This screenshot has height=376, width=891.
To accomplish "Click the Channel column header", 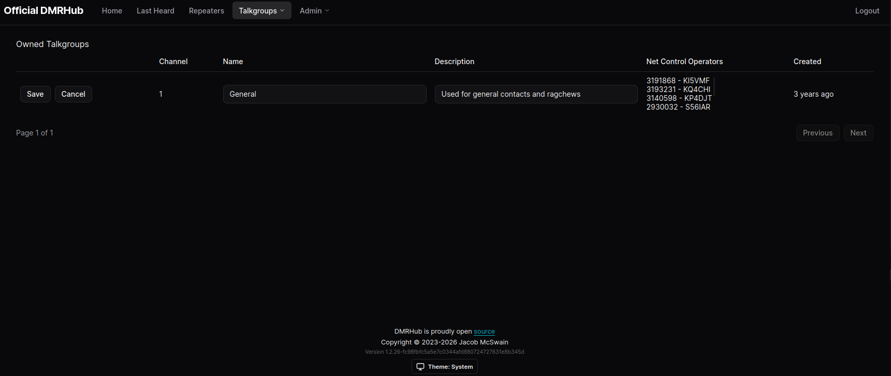I will [173, 62].
